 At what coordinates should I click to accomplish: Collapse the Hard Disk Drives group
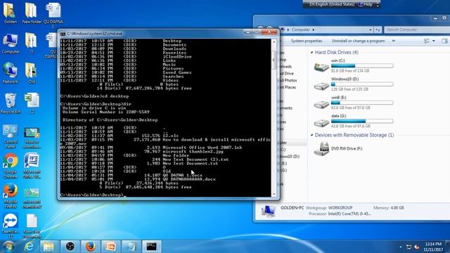coord(311,53)
